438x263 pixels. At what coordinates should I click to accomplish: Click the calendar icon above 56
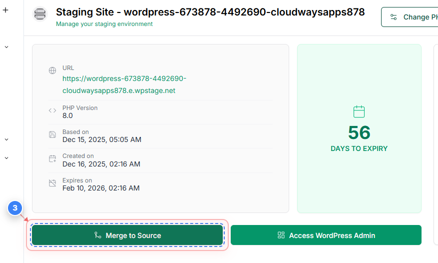[359, 111]
